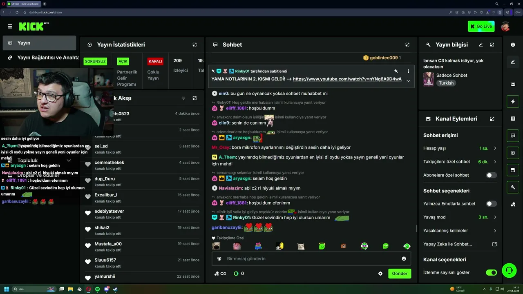Open the Yapay Zeka ile Sohbet external link
The image size is (523, 294).
tap(494, 244)
